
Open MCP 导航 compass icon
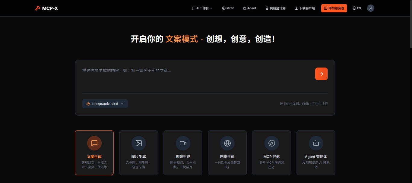click(271, 143)
